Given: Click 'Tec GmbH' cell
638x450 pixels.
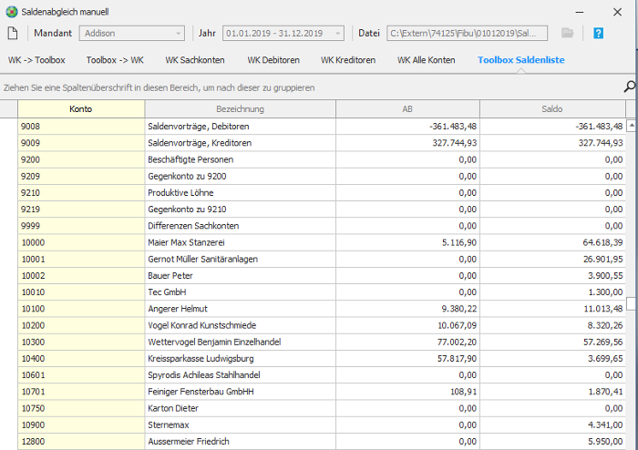Looking at the screenshot, I should pyautogui.click(x=240, y=292).
